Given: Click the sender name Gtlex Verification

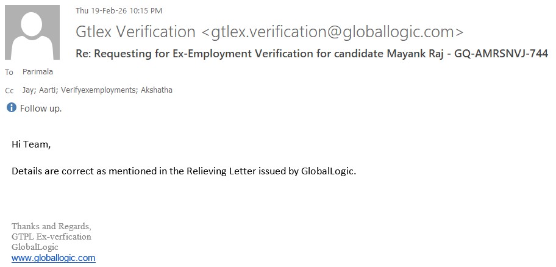Looking at the screenshot, I should (135, 32).
